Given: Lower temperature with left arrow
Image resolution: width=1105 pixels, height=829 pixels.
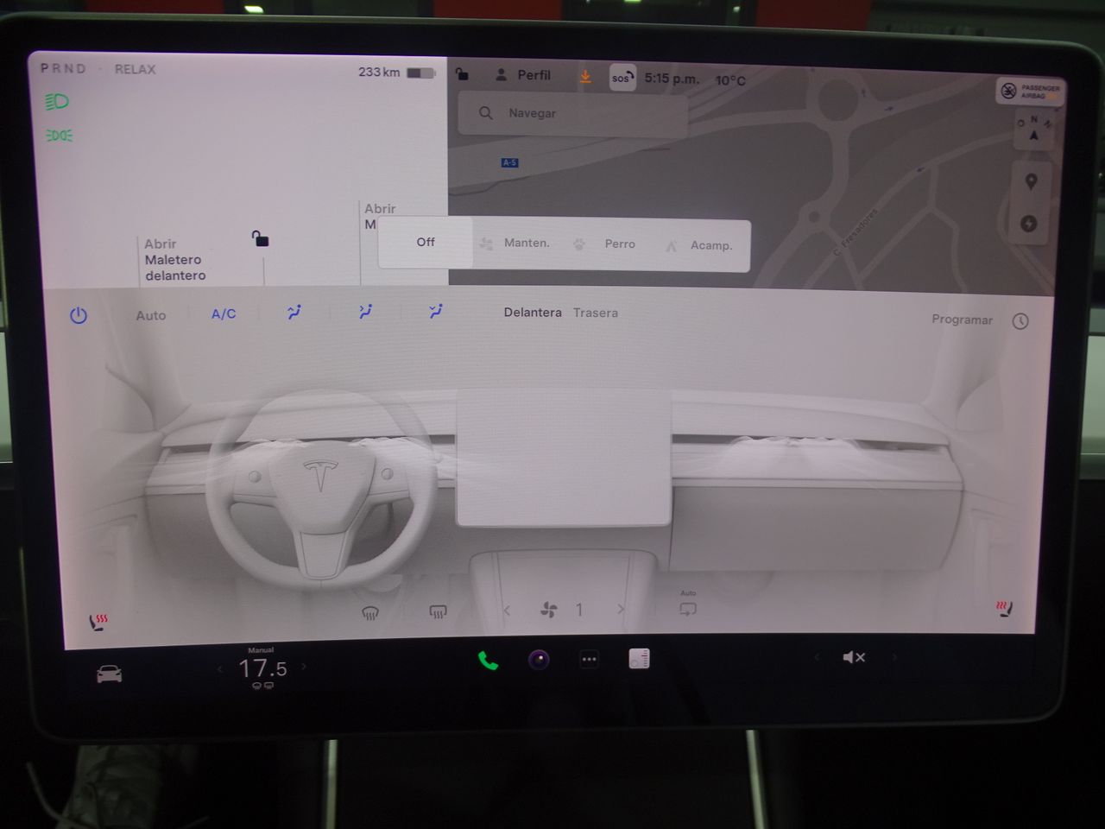Looking at the screenshot, I should click(x=220, y=668).
